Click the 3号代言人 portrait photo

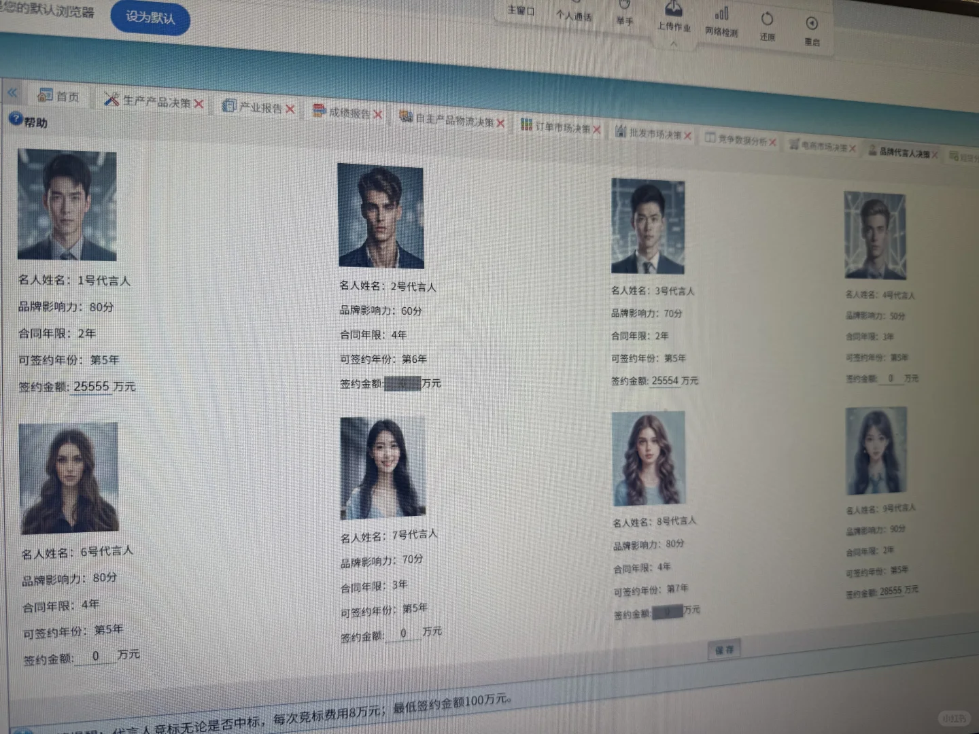(x=648, y=226)
